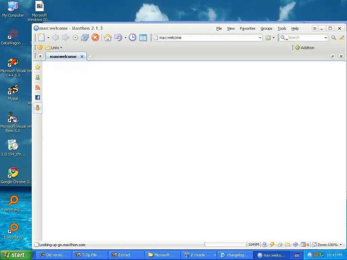Open the RSS feed sidebar icon
The image size is (347, 260).
click(38, 88)
